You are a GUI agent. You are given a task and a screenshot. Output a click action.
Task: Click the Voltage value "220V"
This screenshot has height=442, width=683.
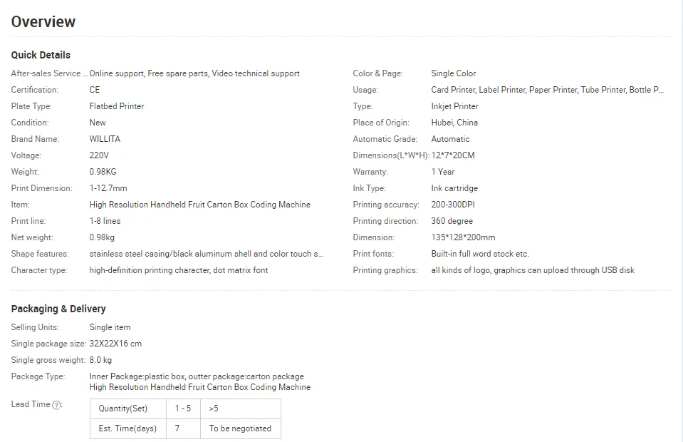99,155
